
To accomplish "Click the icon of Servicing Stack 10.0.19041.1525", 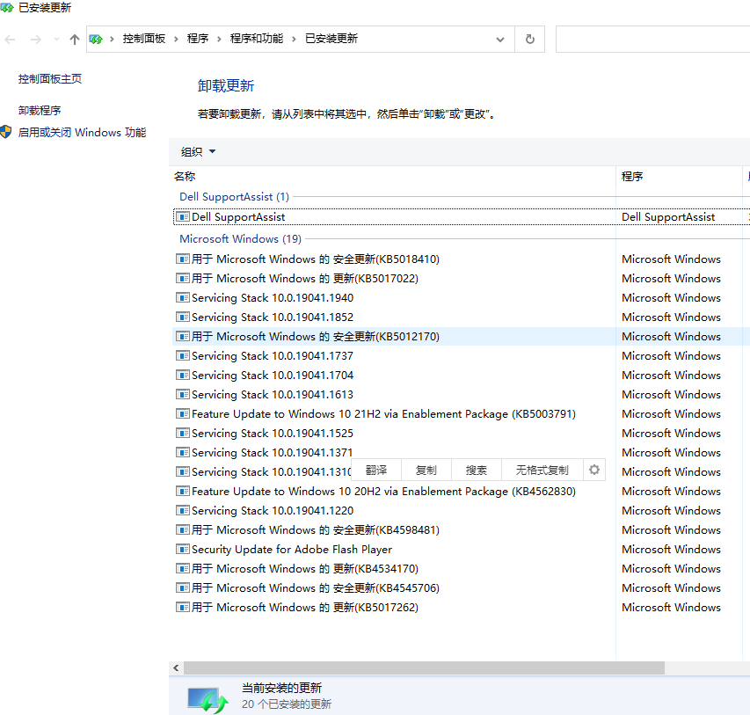I will point(182,433).
